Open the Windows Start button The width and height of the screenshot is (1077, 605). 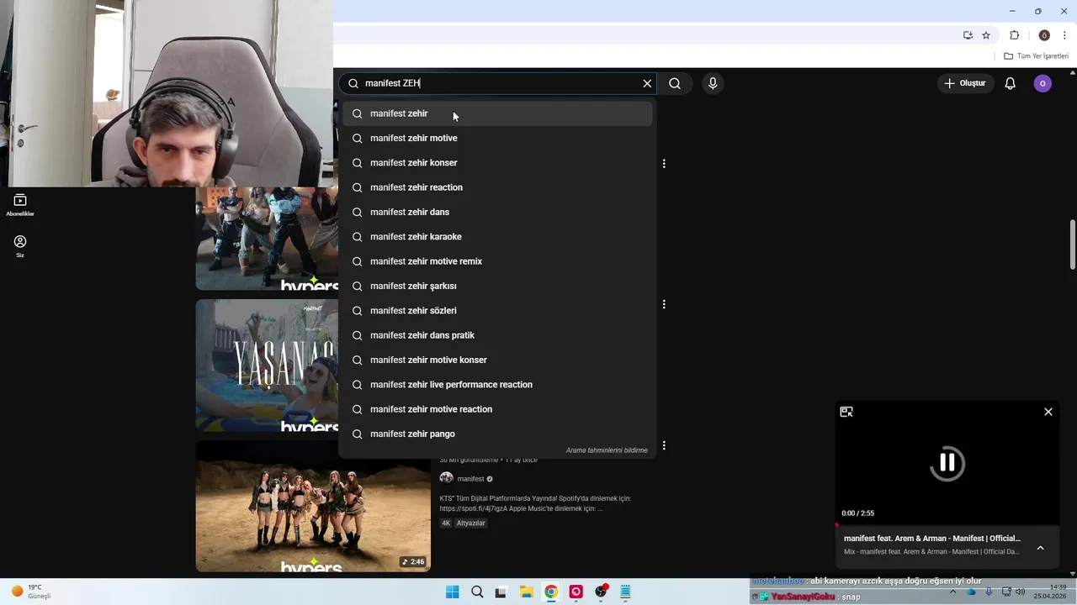pyautogui.click(x=453, y=592)
